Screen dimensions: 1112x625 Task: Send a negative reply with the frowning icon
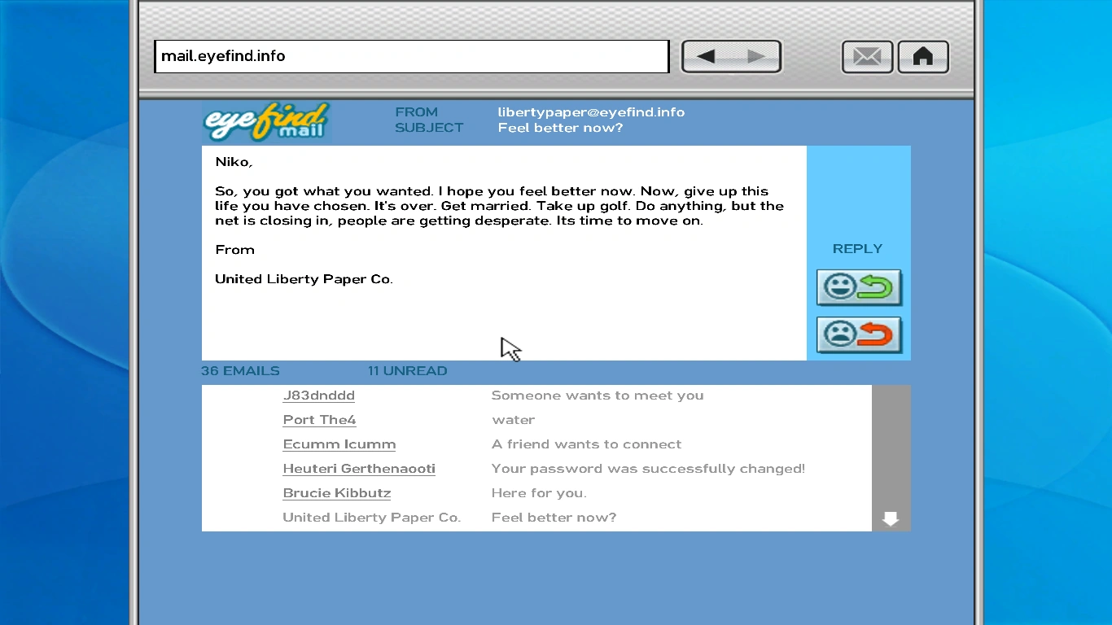(858, 334)
